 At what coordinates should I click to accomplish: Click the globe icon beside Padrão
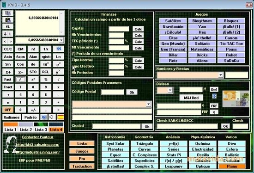(43, 117)
